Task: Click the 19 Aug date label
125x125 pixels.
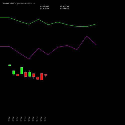Action: [x=21, y=119]
